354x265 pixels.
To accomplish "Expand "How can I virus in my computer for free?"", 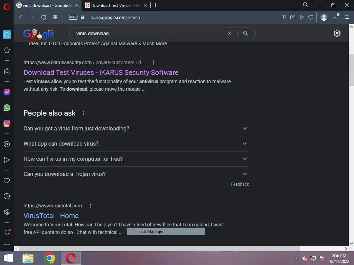I will [136, 159].
